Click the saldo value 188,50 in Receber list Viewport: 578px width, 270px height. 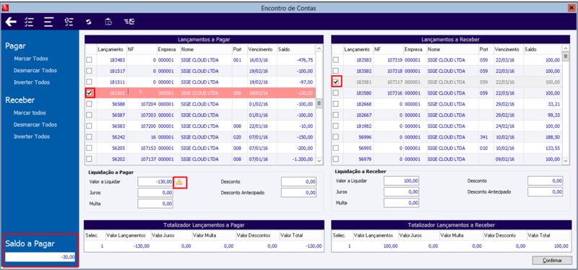click(553, 137)
